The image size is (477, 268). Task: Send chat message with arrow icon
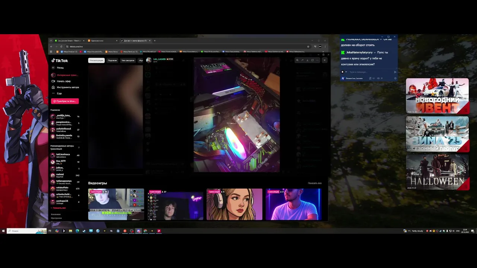click(395, 72)
